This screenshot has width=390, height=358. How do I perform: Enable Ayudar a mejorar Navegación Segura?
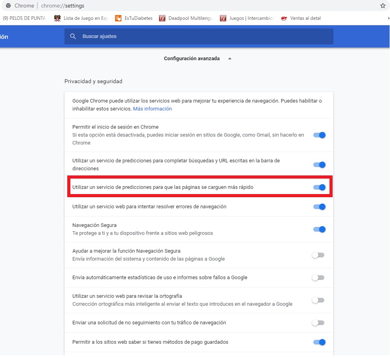318,255
